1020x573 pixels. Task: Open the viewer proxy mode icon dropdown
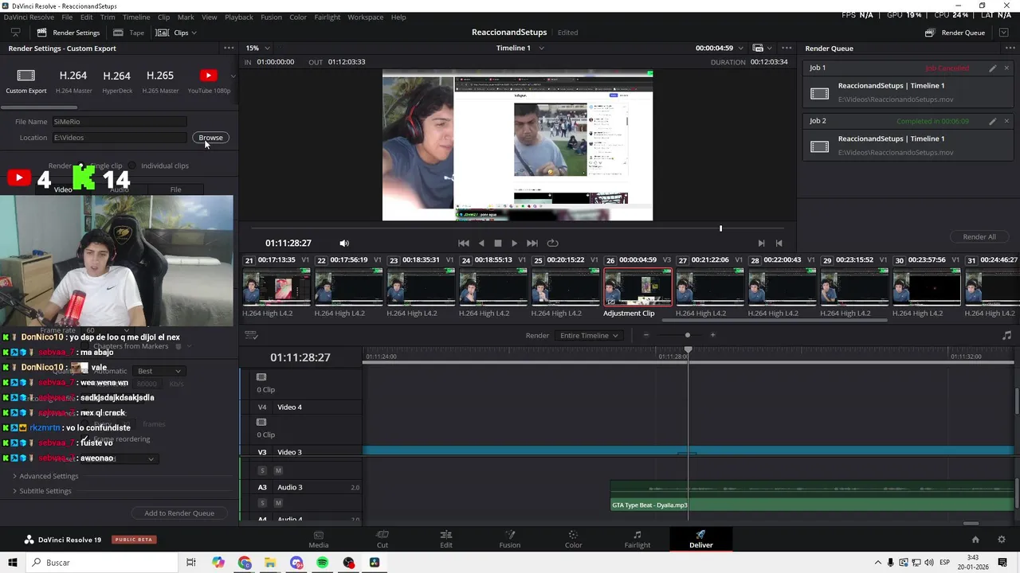click(x=762, y=48)
